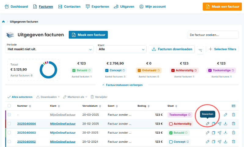Click info icon beside Toekomstige summary status
The height and width of the screenshot is (147, 244).
[233, 70]
